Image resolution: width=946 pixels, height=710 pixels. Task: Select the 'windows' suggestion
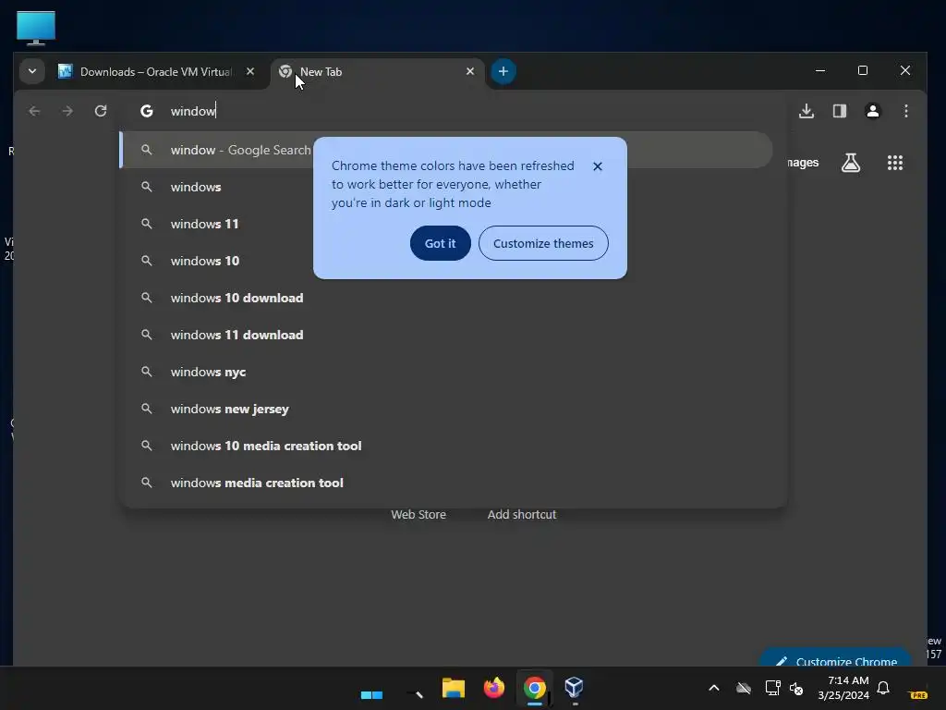pyautogui.click(x=446, y=187)
